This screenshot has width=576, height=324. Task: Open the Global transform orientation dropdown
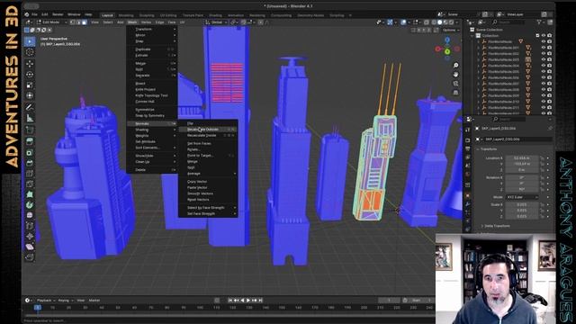216,22
